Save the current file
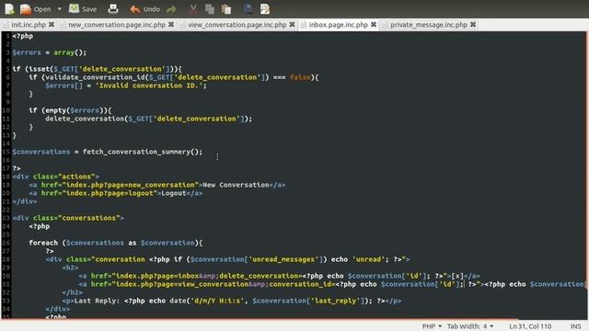 pos(83,9)
